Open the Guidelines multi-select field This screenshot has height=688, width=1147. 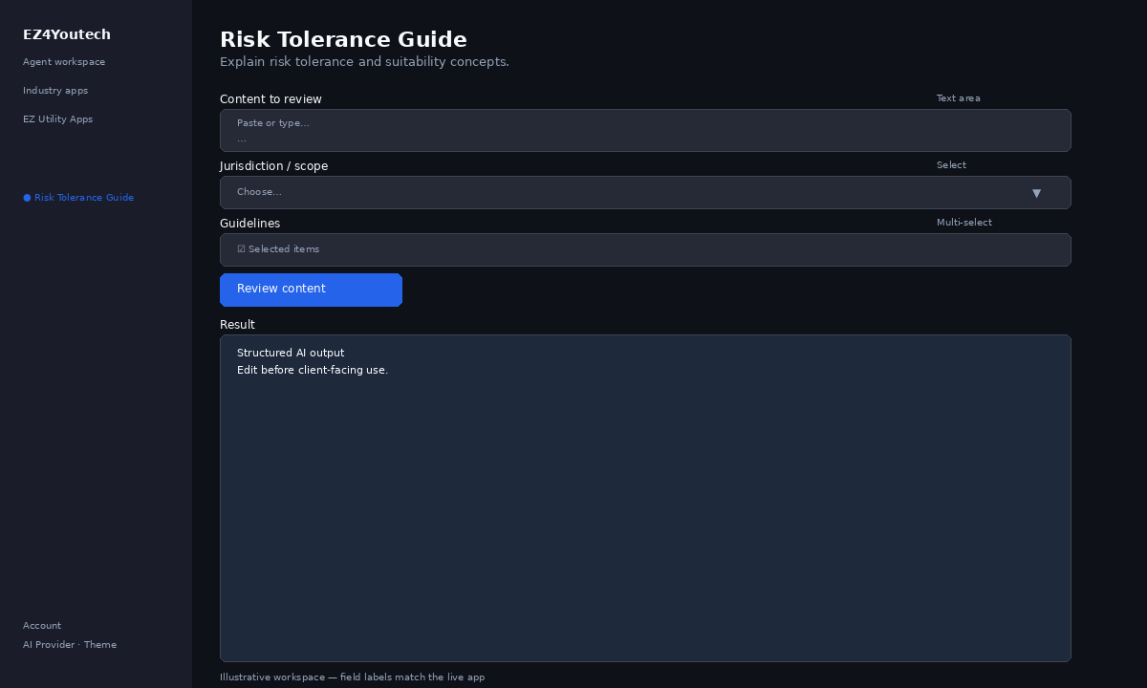point(645,249)
